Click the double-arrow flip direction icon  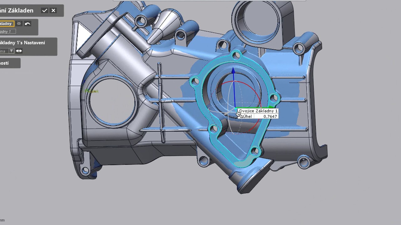[x=19, y=51]
